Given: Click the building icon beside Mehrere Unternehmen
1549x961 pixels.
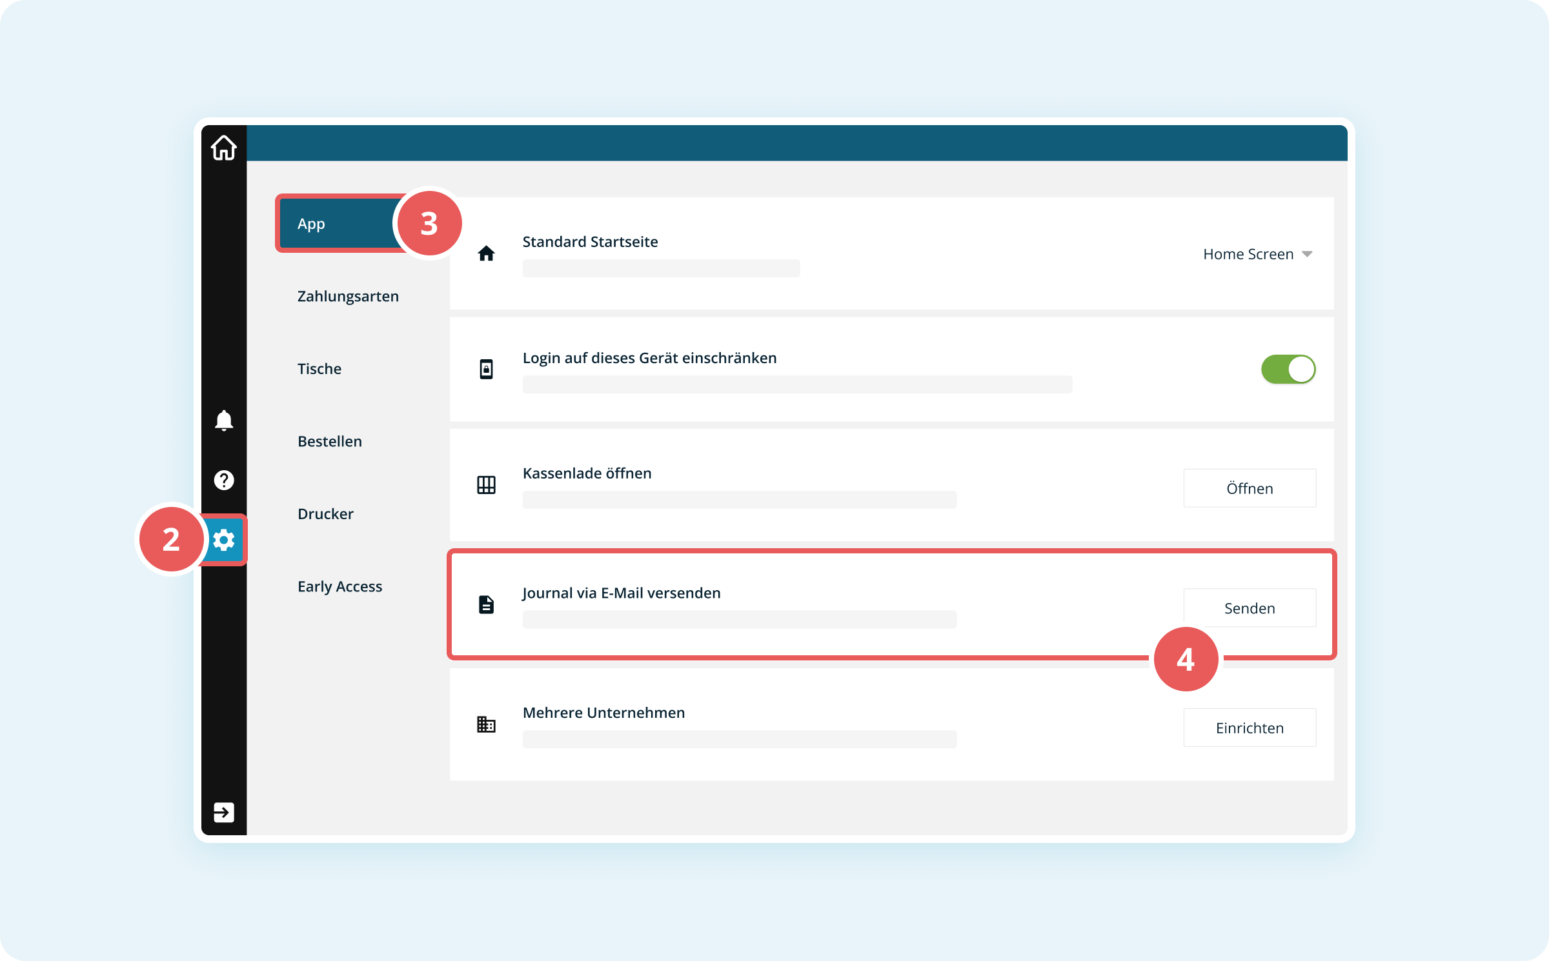Looking at the screenshot, I should (485, 724).
